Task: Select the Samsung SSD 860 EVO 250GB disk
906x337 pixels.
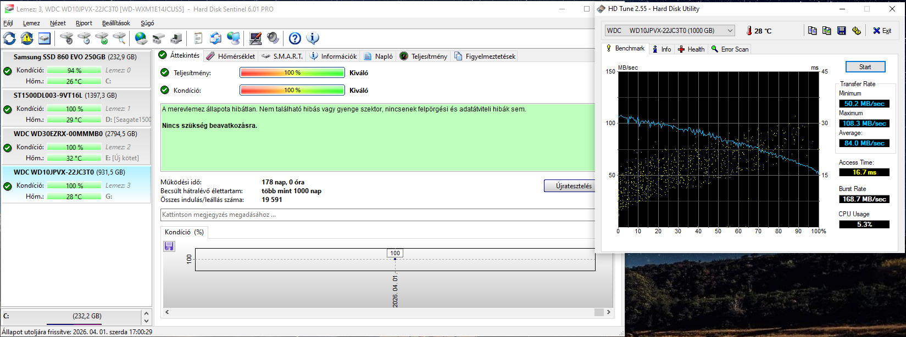Action: click(76, 69)
